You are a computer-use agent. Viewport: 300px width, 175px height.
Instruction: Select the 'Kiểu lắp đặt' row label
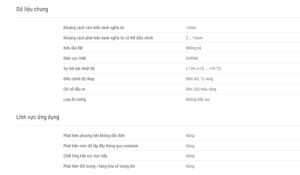point(73,48)
